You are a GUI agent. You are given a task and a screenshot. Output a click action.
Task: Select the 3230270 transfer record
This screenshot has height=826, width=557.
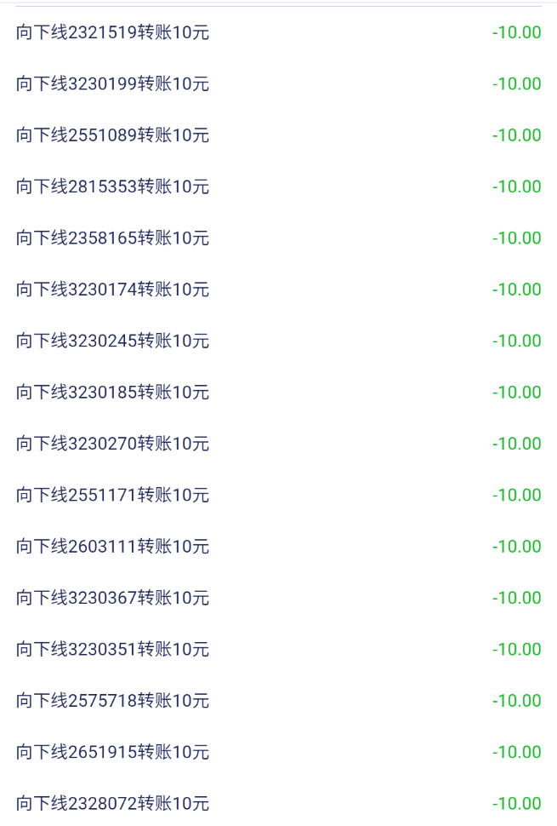pos(112,444)
